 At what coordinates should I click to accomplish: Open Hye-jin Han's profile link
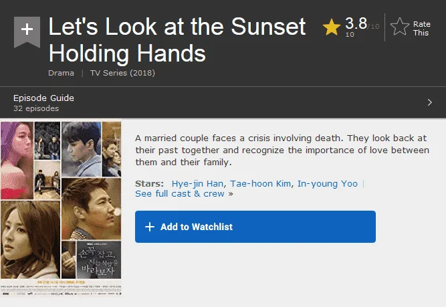click(197, 184)
